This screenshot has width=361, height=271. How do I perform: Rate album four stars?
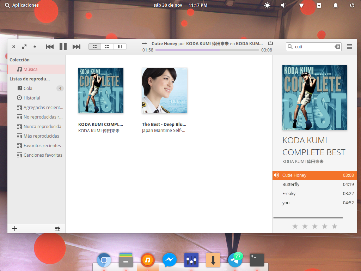pos(325,226)
